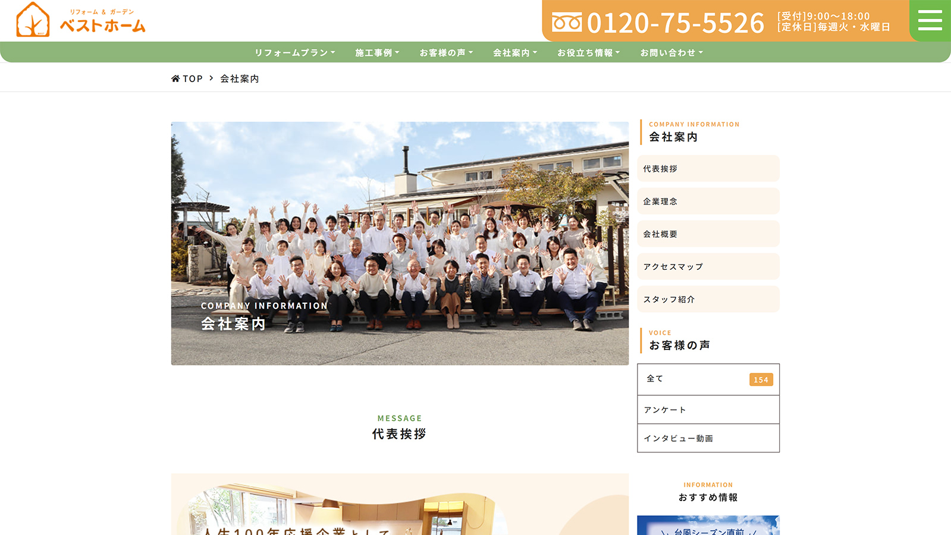The image size is (951, 535).
Task: Open the インタビュー動画 category
Action: 708,439
